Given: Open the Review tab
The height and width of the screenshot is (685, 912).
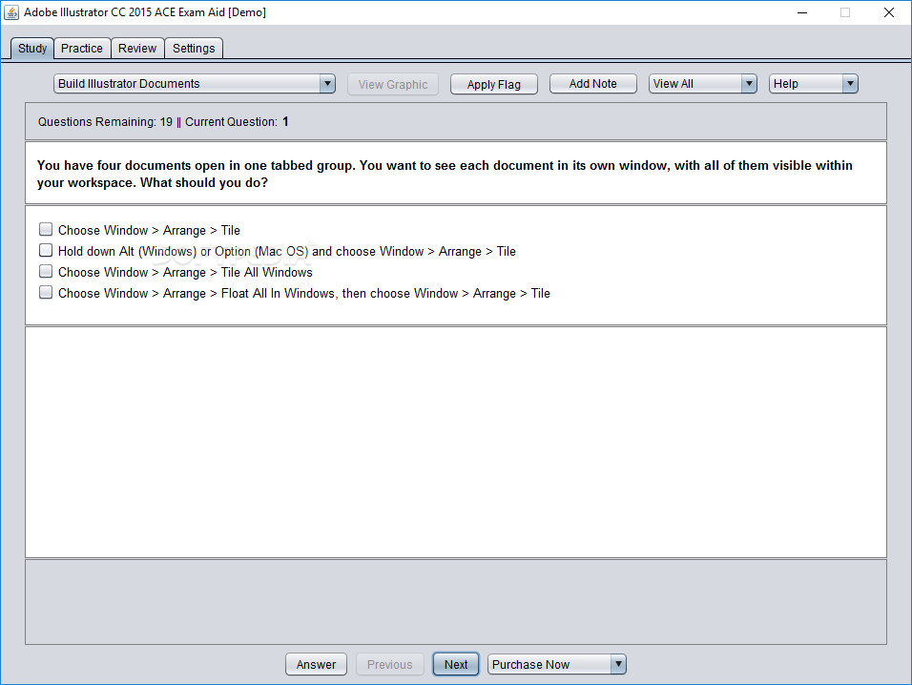Looking at the screenshot, I should [x=137, y=49].
